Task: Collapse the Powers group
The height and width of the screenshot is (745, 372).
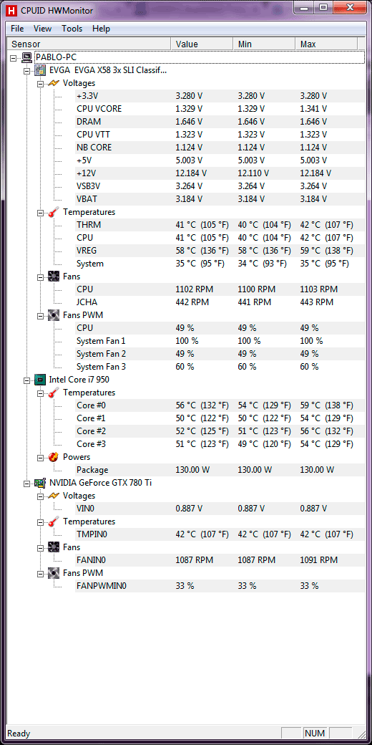Action: [x=40, y=457]
